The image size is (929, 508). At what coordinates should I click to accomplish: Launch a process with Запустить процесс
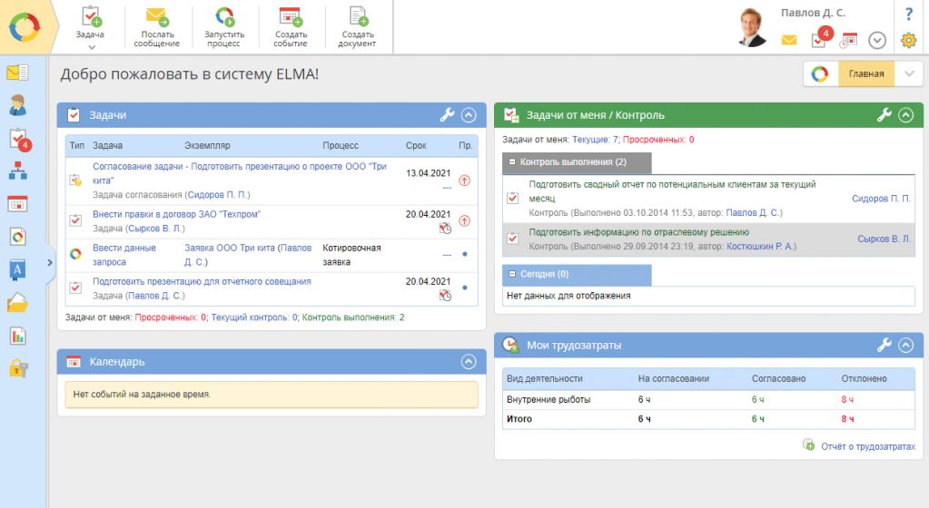pos(223,16)
